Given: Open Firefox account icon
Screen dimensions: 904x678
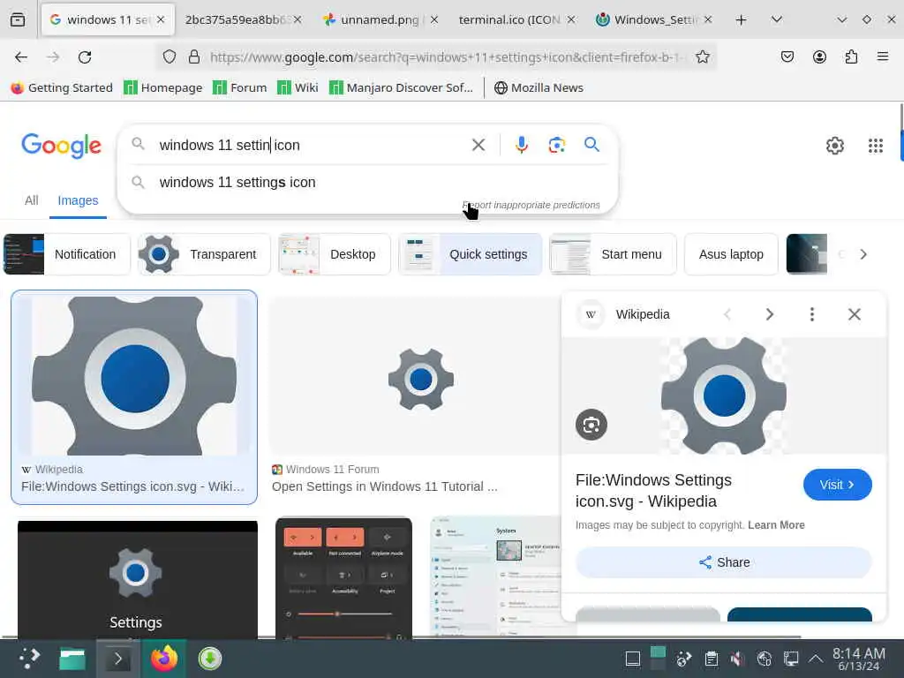Looking at the screenshot, I should coord(819,56).
